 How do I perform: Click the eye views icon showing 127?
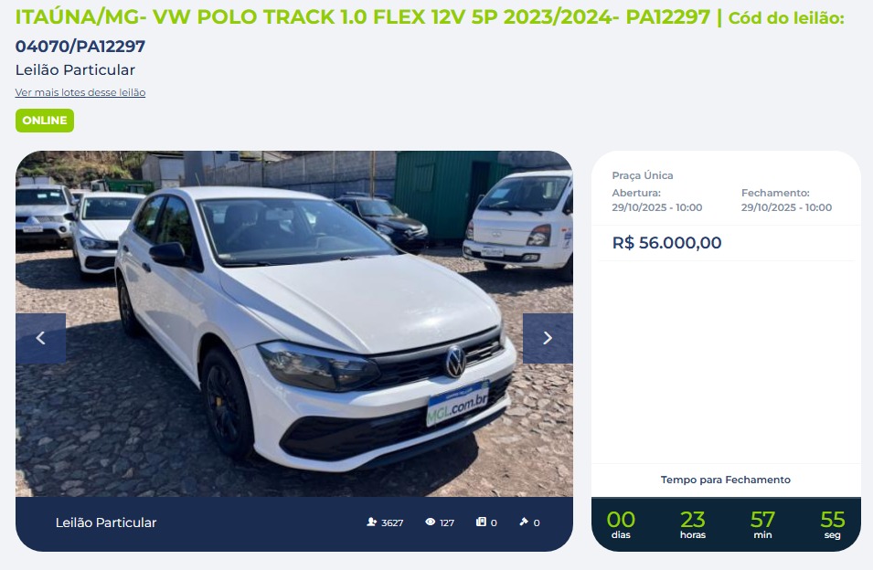(430, 522)
